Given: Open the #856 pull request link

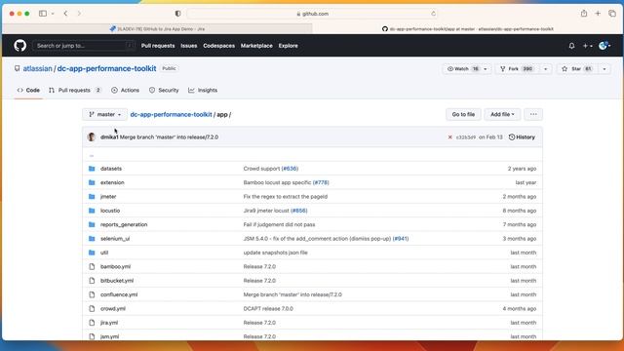Looking at the screenshot, I should pos(299,211).
